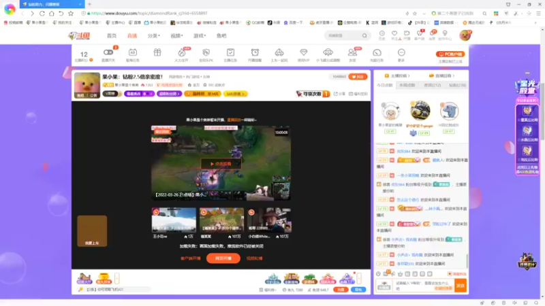Expand the 游戏 dropdown menu
The width and height of the screenshot is (545, 306).
pos(200,36)
